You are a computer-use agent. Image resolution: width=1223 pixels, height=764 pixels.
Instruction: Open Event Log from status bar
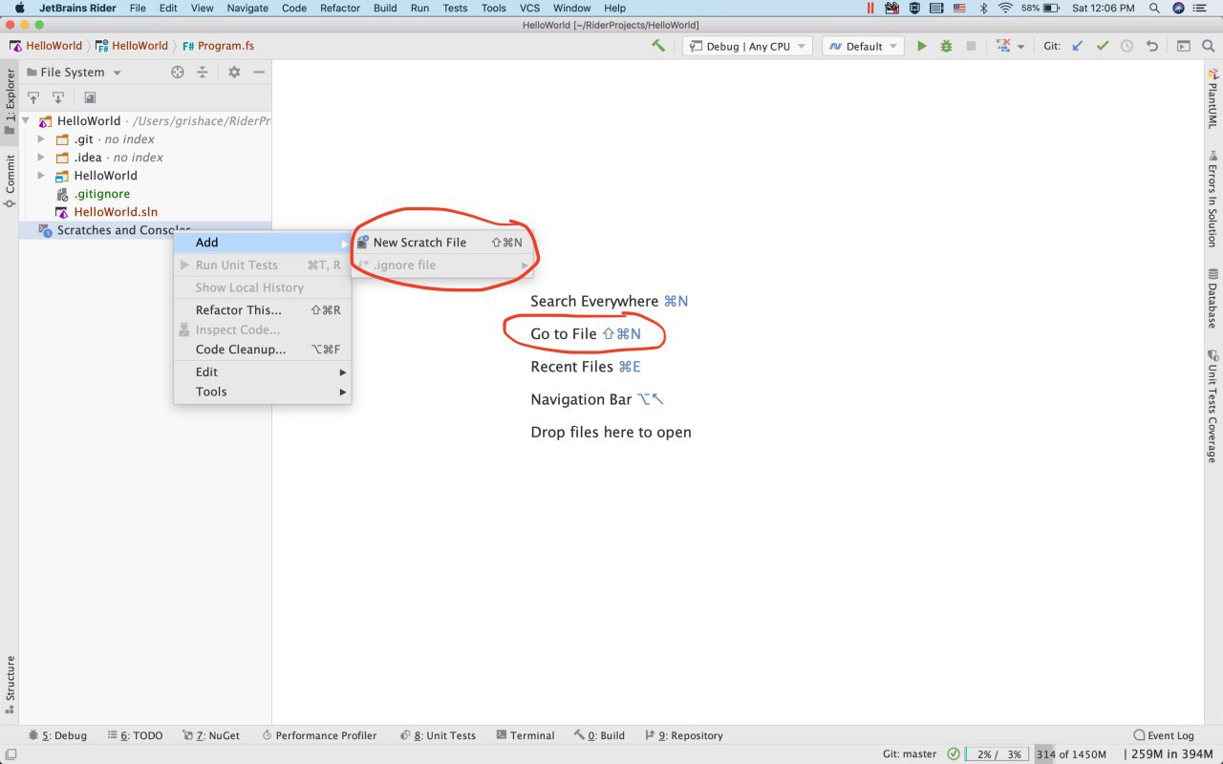[1164, 735]
